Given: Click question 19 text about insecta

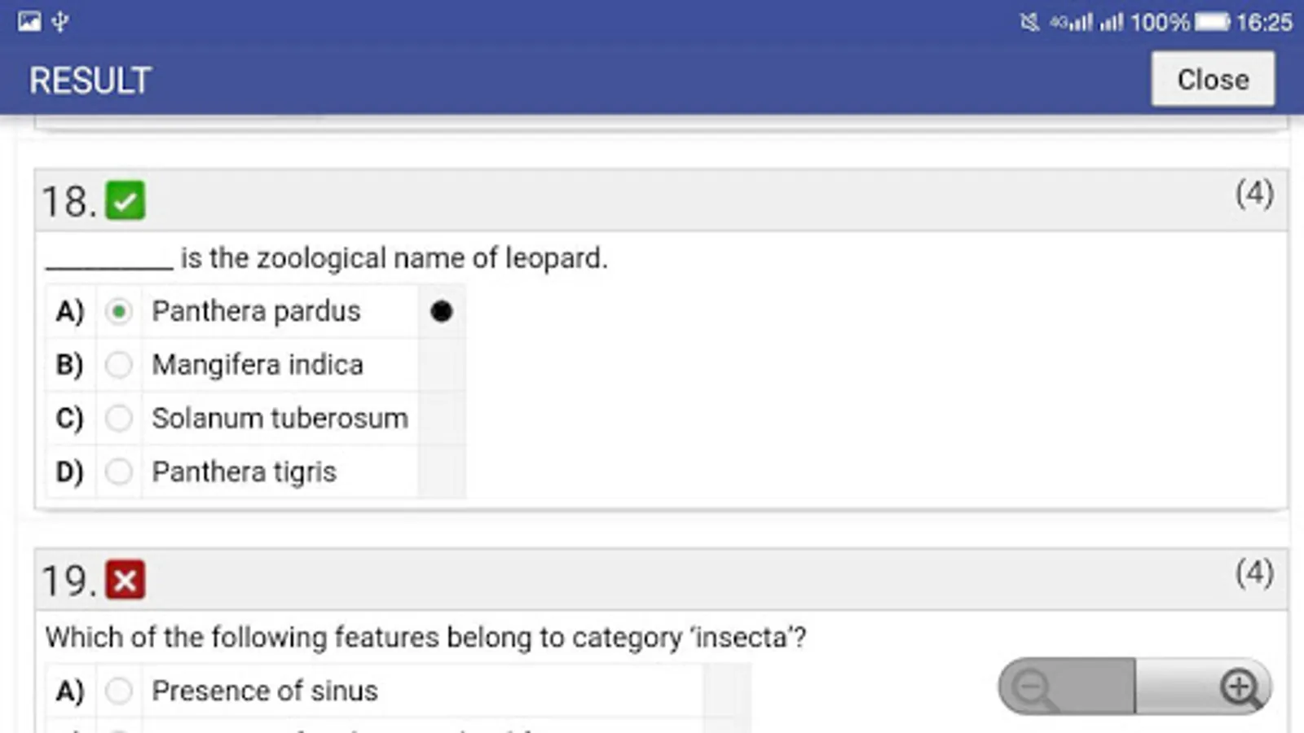Looking at the screenshot, I should 425,637.
